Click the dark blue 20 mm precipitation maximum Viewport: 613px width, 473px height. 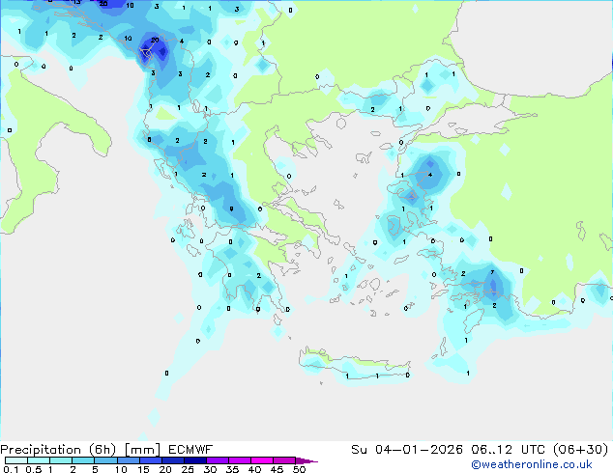coord(153,44)
